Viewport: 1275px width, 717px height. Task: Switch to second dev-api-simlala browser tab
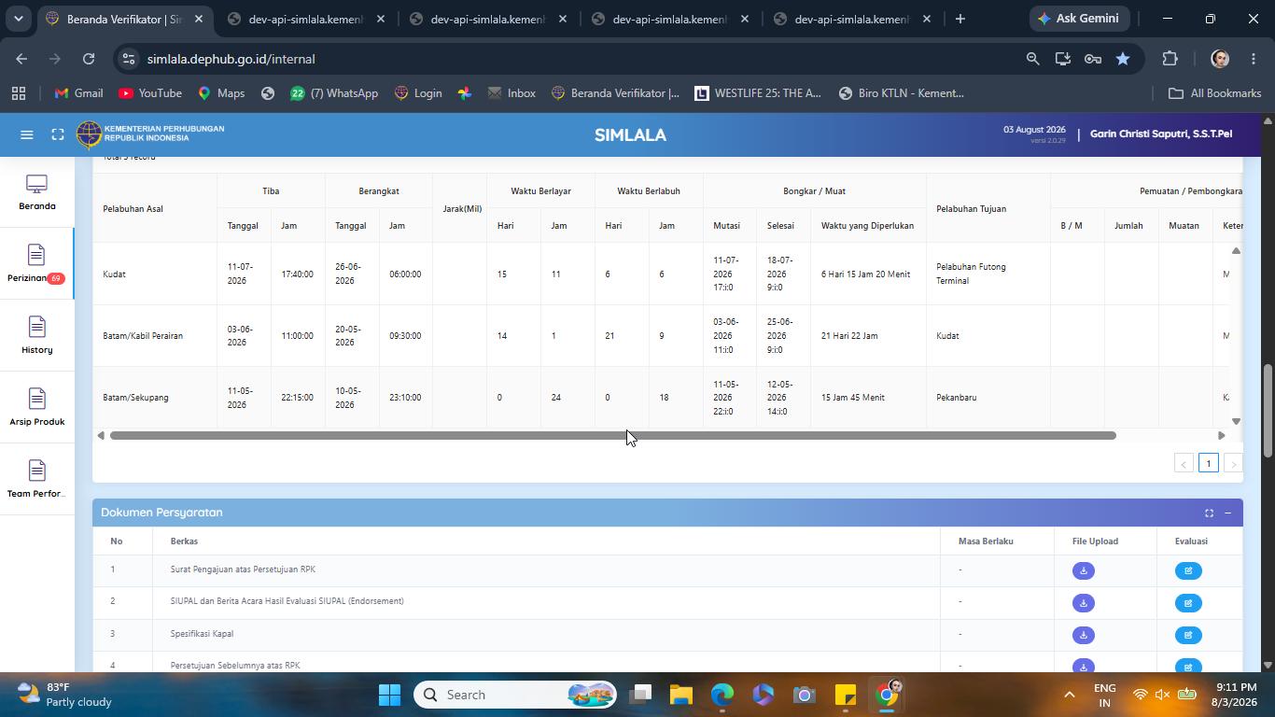[488, 19]
